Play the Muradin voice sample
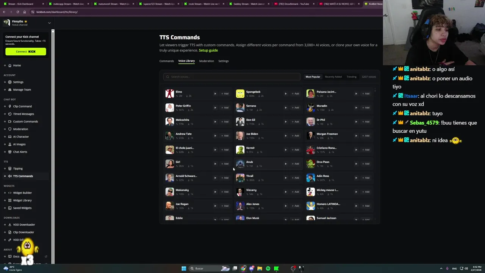This screenshot has width=485, height=273. (356, 108)
